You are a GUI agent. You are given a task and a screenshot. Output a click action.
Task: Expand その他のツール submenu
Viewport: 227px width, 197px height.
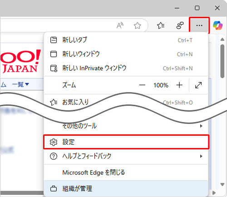(126, 126)
